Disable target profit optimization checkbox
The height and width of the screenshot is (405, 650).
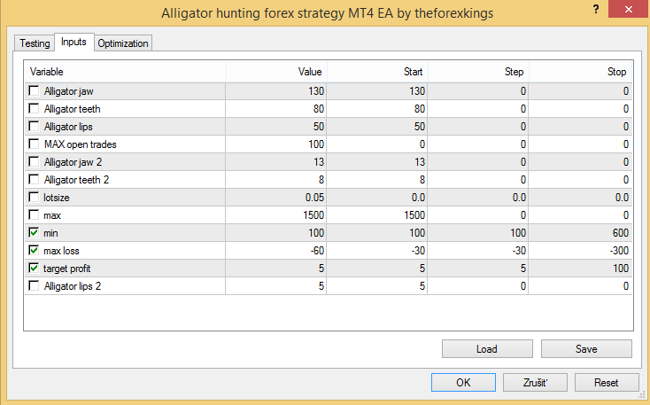click(x=34, y=268)
